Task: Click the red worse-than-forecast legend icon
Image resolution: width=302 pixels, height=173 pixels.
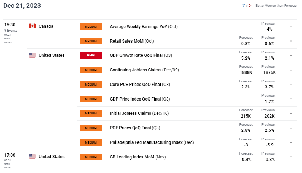Action: coord(249,5)
